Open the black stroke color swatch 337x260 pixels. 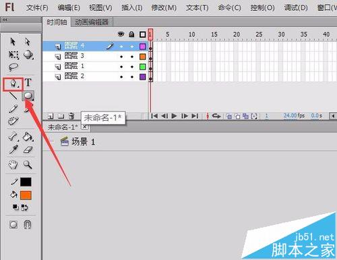(x=26, y=182)
